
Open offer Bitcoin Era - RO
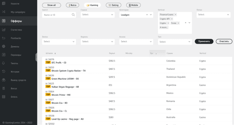tap(59, 103)
